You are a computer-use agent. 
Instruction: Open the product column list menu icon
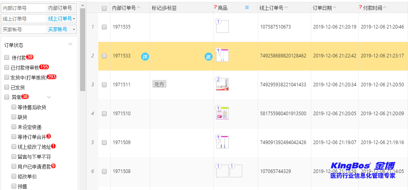coord(247,8)
